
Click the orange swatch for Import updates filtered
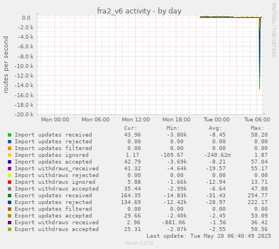(10, 148)
